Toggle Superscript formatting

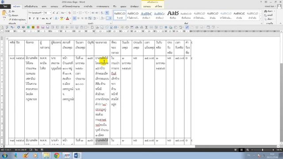51,19
